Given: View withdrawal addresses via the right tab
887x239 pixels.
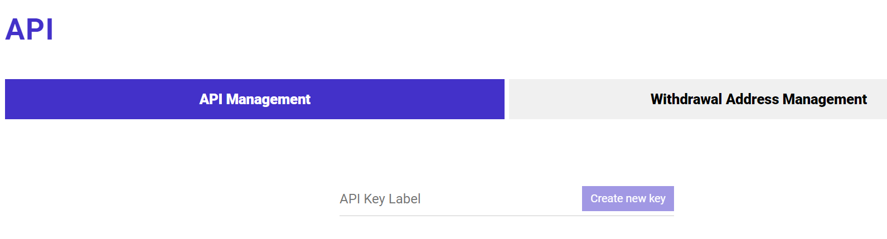Looking at the screenshot, I should [698, 99].
